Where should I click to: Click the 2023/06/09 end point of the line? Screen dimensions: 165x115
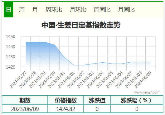click(151, 62)
